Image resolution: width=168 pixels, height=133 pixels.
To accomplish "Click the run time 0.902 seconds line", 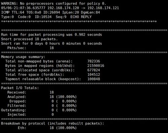I will click(52, 35).
